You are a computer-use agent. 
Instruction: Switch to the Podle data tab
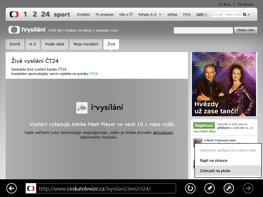(x=55, y=44)
